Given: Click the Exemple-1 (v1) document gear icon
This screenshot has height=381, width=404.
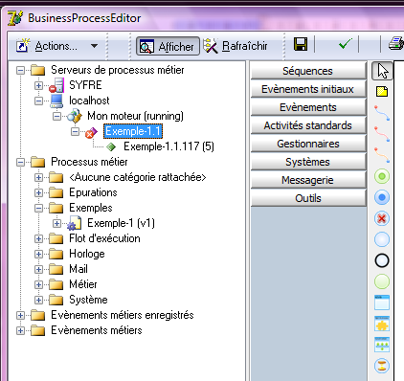Looking at the screenshot, I should coord(75,223).
